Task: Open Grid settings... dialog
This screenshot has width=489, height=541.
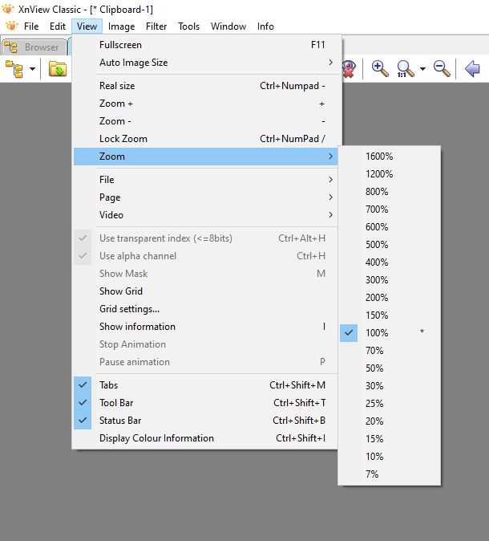Action: (x=206, y=309)
